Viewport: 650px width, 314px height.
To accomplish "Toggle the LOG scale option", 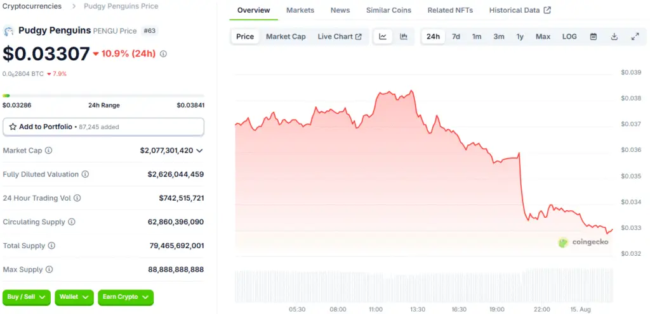I will tap(569, 37).
